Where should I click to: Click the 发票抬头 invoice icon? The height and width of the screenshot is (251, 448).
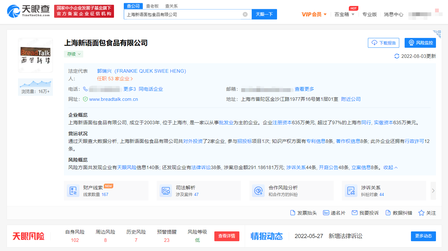293,213
